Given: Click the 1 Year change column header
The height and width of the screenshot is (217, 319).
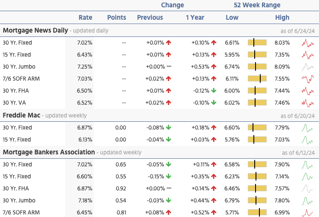Looking at the screenshot, I should click(195, 18).
